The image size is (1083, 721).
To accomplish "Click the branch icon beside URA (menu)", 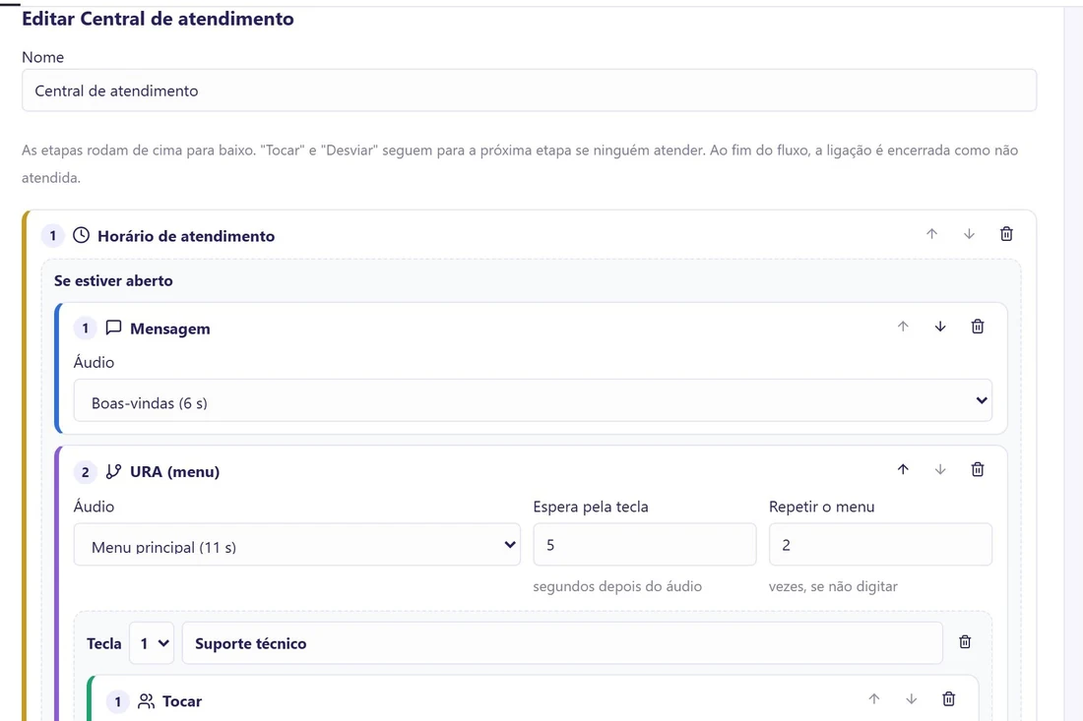I will pos(113,471).
